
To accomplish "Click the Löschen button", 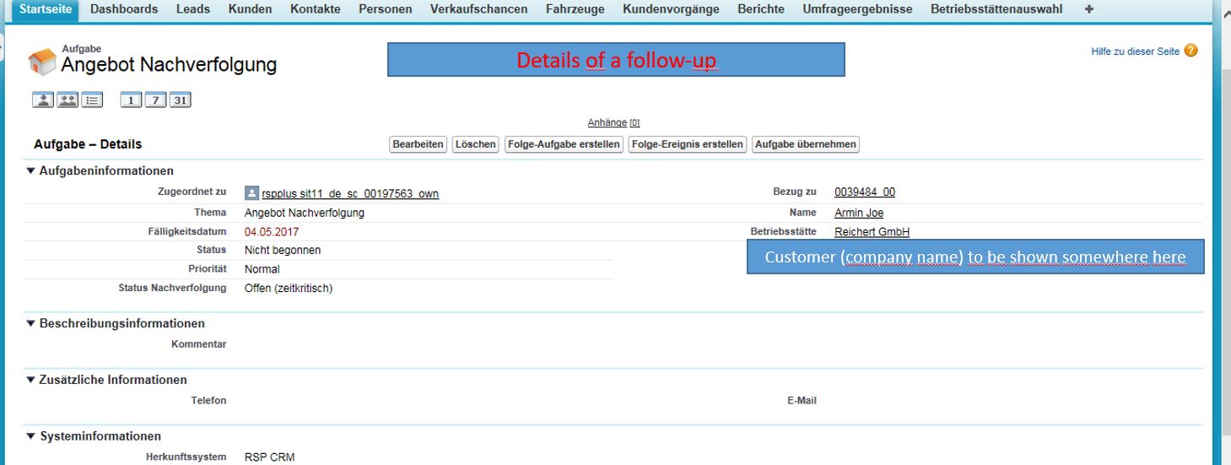I will [476, 144].
